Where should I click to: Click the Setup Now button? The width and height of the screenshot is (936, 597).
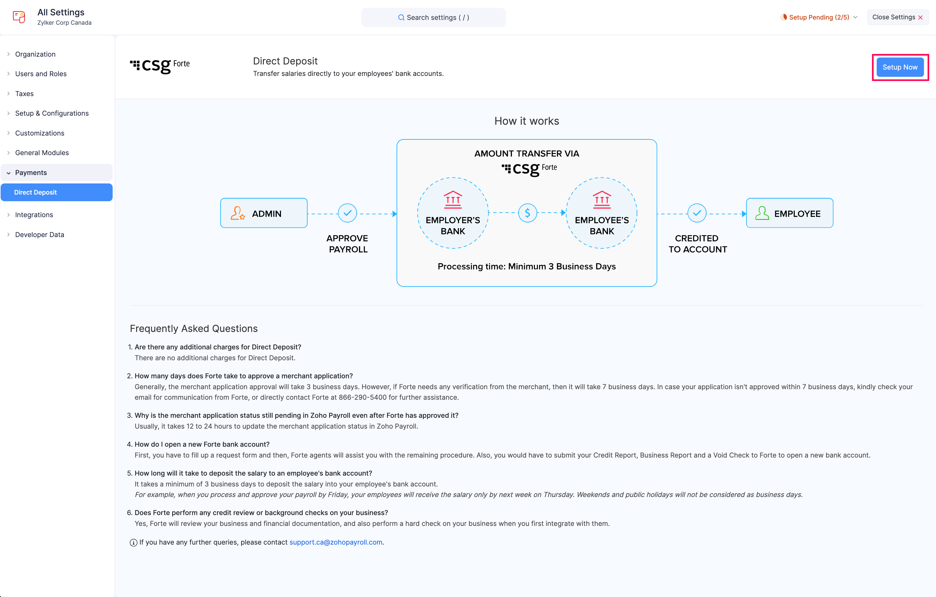(900, 67)
